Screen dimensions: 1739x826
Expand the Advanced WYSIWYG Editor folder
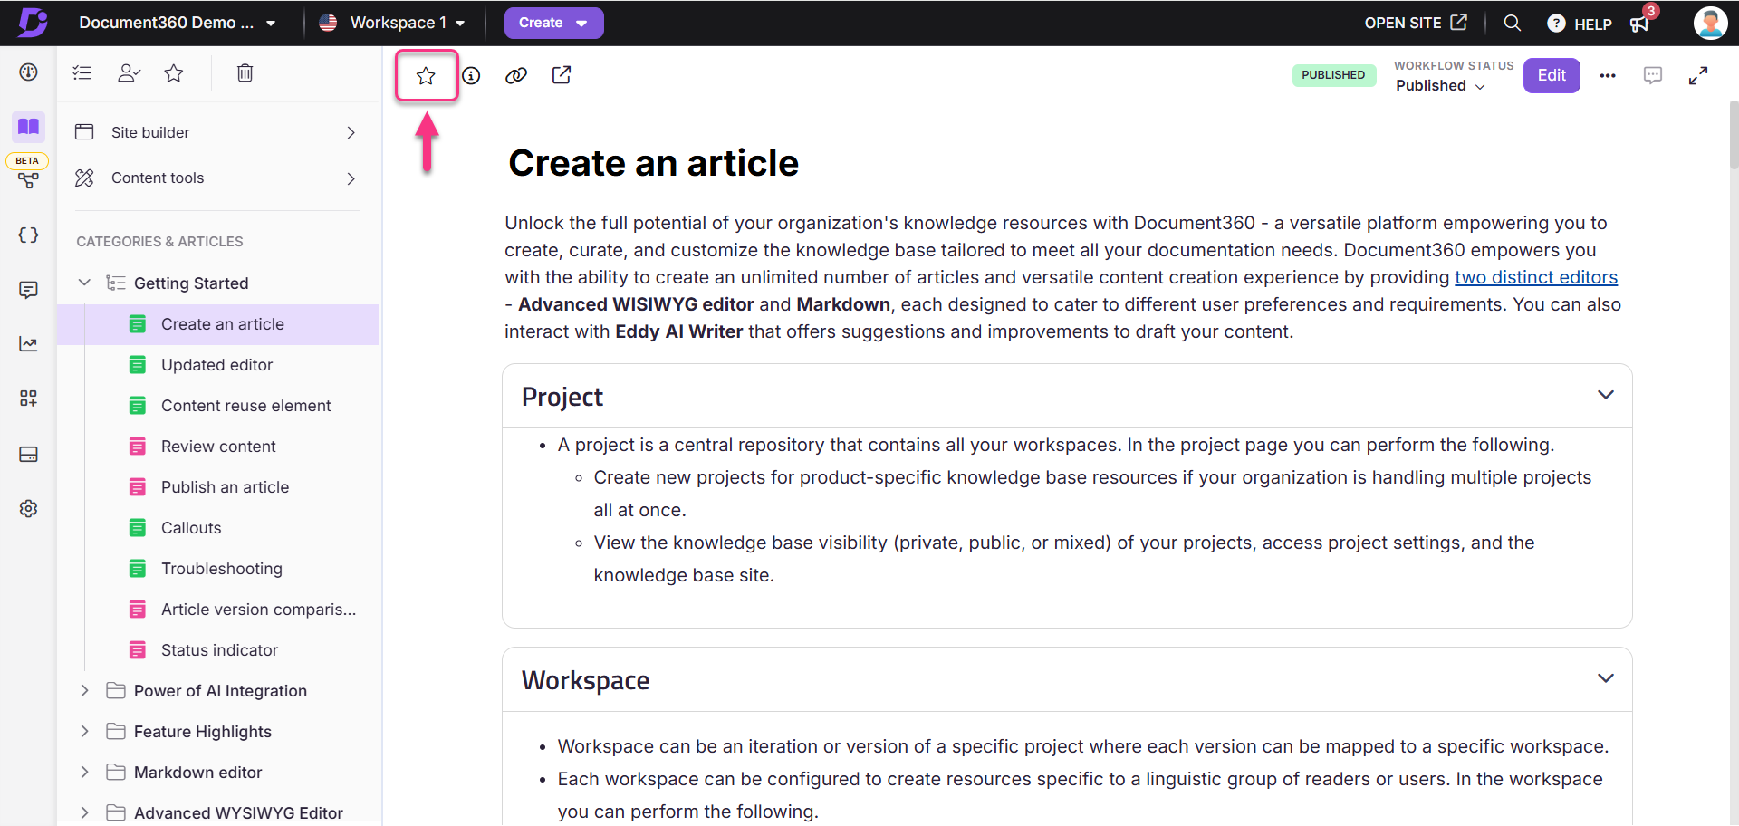tap(84, 812)
